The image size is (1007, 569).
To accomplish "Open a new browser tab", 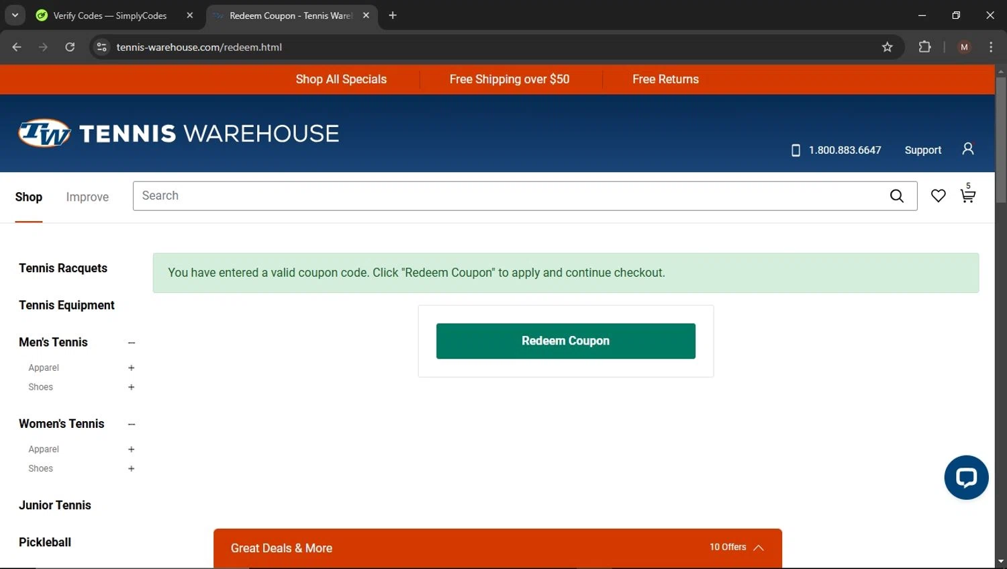I will coord(393,15).
